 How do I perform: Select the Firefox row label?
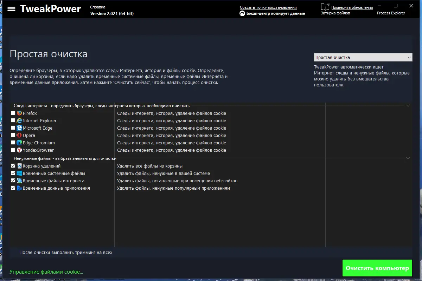click(30, 113)
